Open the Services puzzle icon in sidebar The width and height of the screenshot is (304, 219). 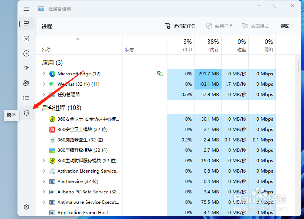(x=27, y=113)
